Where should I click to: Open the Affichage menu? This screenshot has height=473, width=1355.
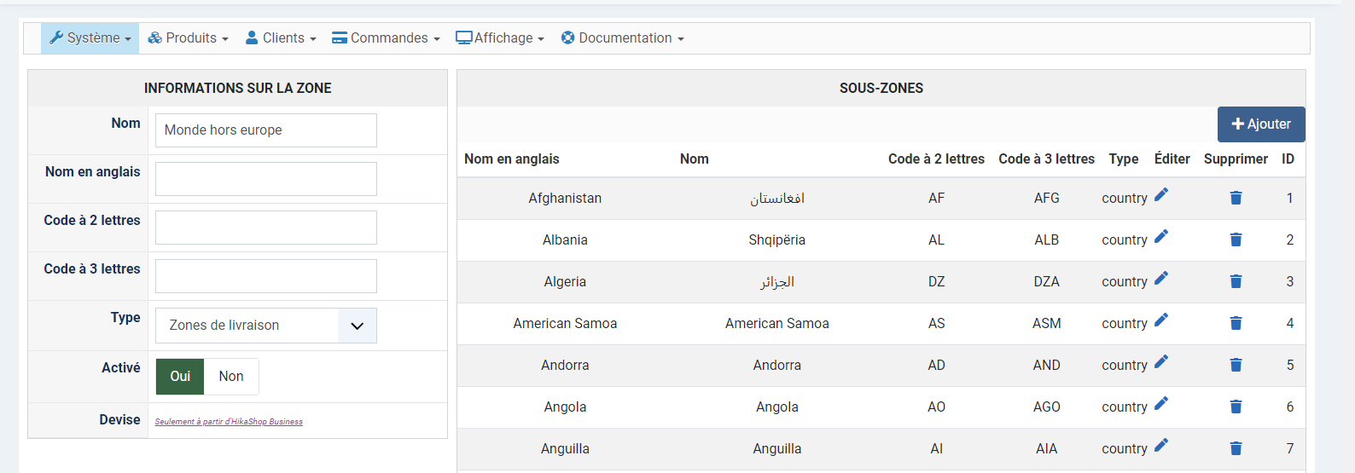point(500,38)
